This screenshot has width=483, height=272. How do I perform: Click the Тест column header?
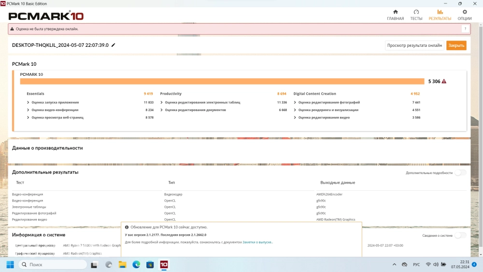(x=20, y=182)
